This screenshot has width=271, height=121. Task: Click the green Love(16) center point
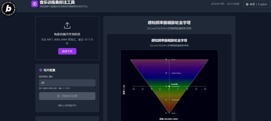coord(169,86)
